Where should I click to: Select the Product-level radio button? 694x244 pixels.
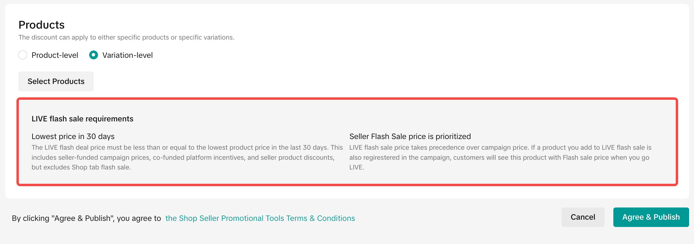click(23, 55)
